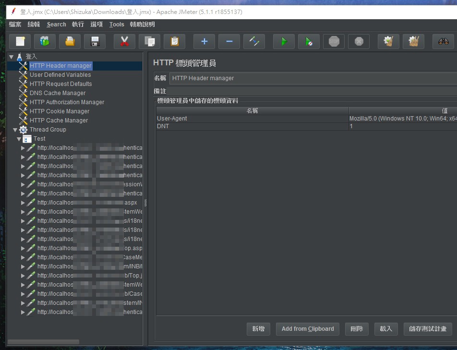457x350 pixels.
Task: Click the Toggle wand toolbar icon
Action: [254, 42]
